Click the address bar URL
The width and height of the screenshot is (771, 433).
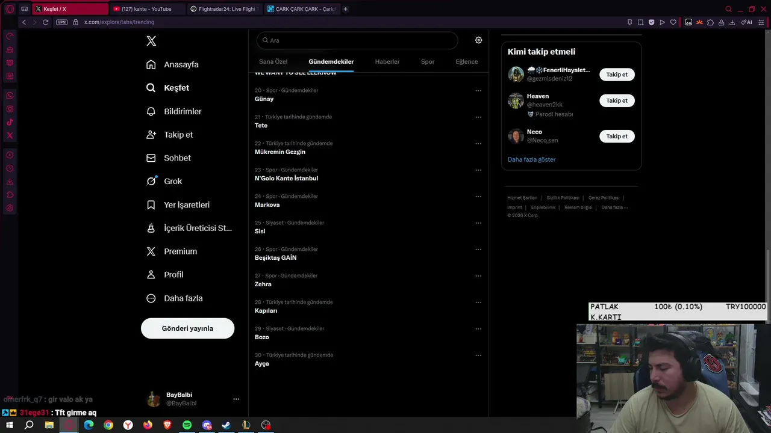[x=119, y=22]
